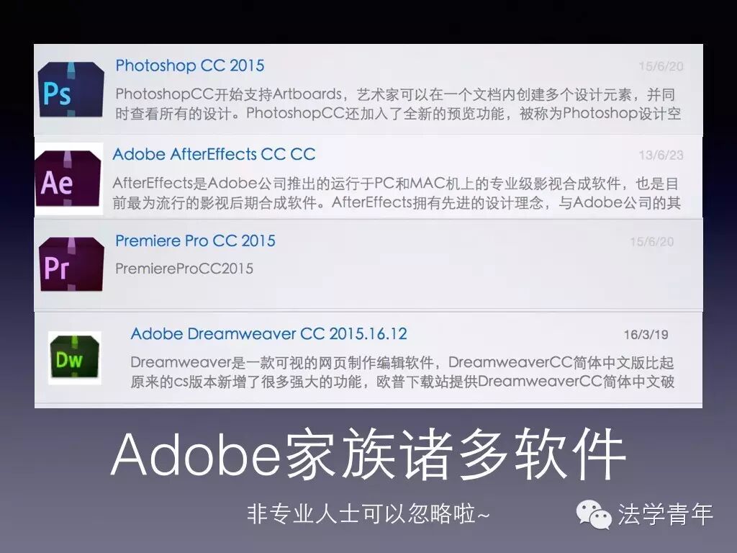Open Adobe Dreamweaver CC 2015.16.12 link
The height and width of the screenshot is (553, 737).
tap(269, 334)
